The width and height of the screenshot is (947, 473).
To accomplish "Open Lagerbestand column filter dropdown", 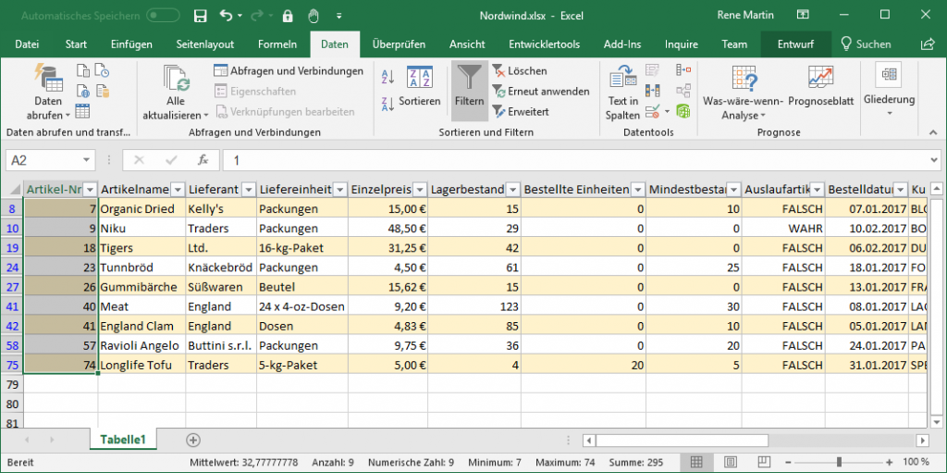I will 512,190.
